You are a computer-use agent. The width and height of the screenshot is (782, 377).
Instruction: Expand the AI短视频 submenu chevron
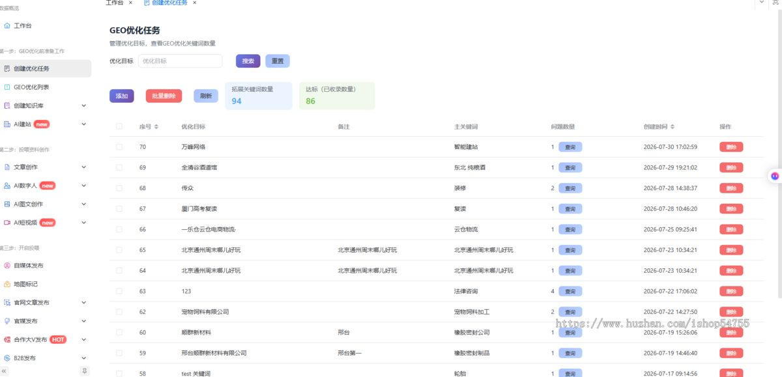point(83,222)
